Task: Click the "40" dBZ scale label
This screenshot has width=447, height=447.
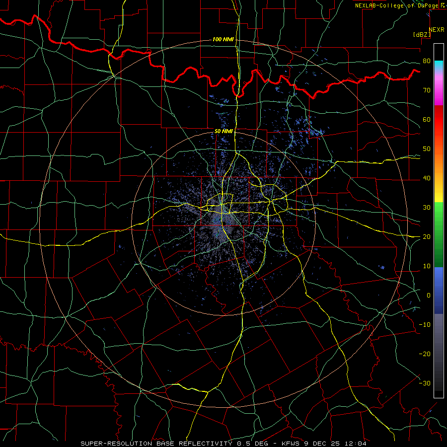Action: coord(427,178)
